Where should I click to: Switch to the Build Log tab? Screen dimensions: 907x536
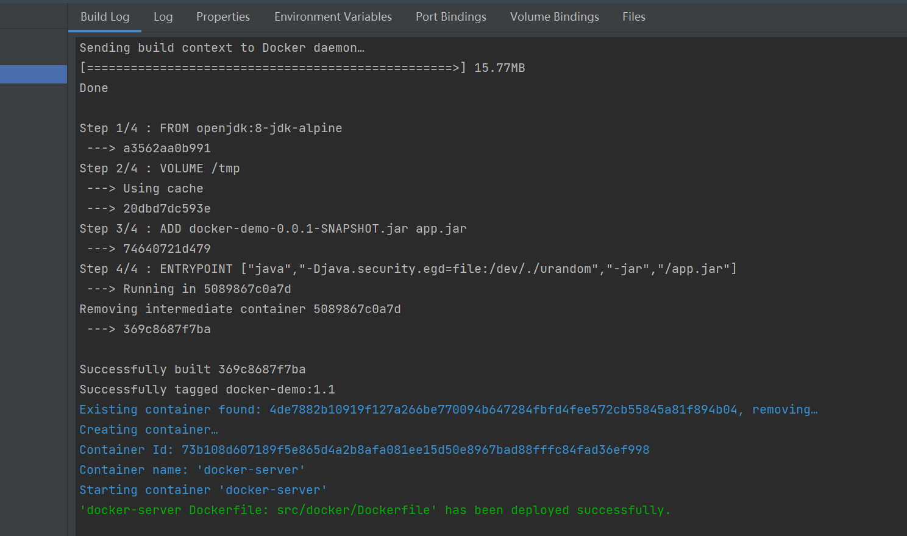coord(105,17)
